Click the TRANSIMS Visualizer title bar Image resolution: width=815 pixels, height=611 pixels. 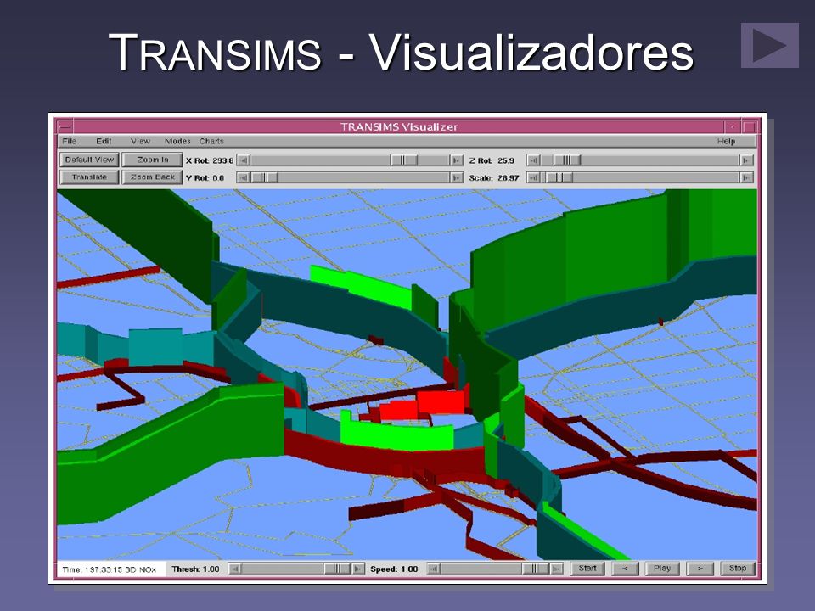point(399,126)
